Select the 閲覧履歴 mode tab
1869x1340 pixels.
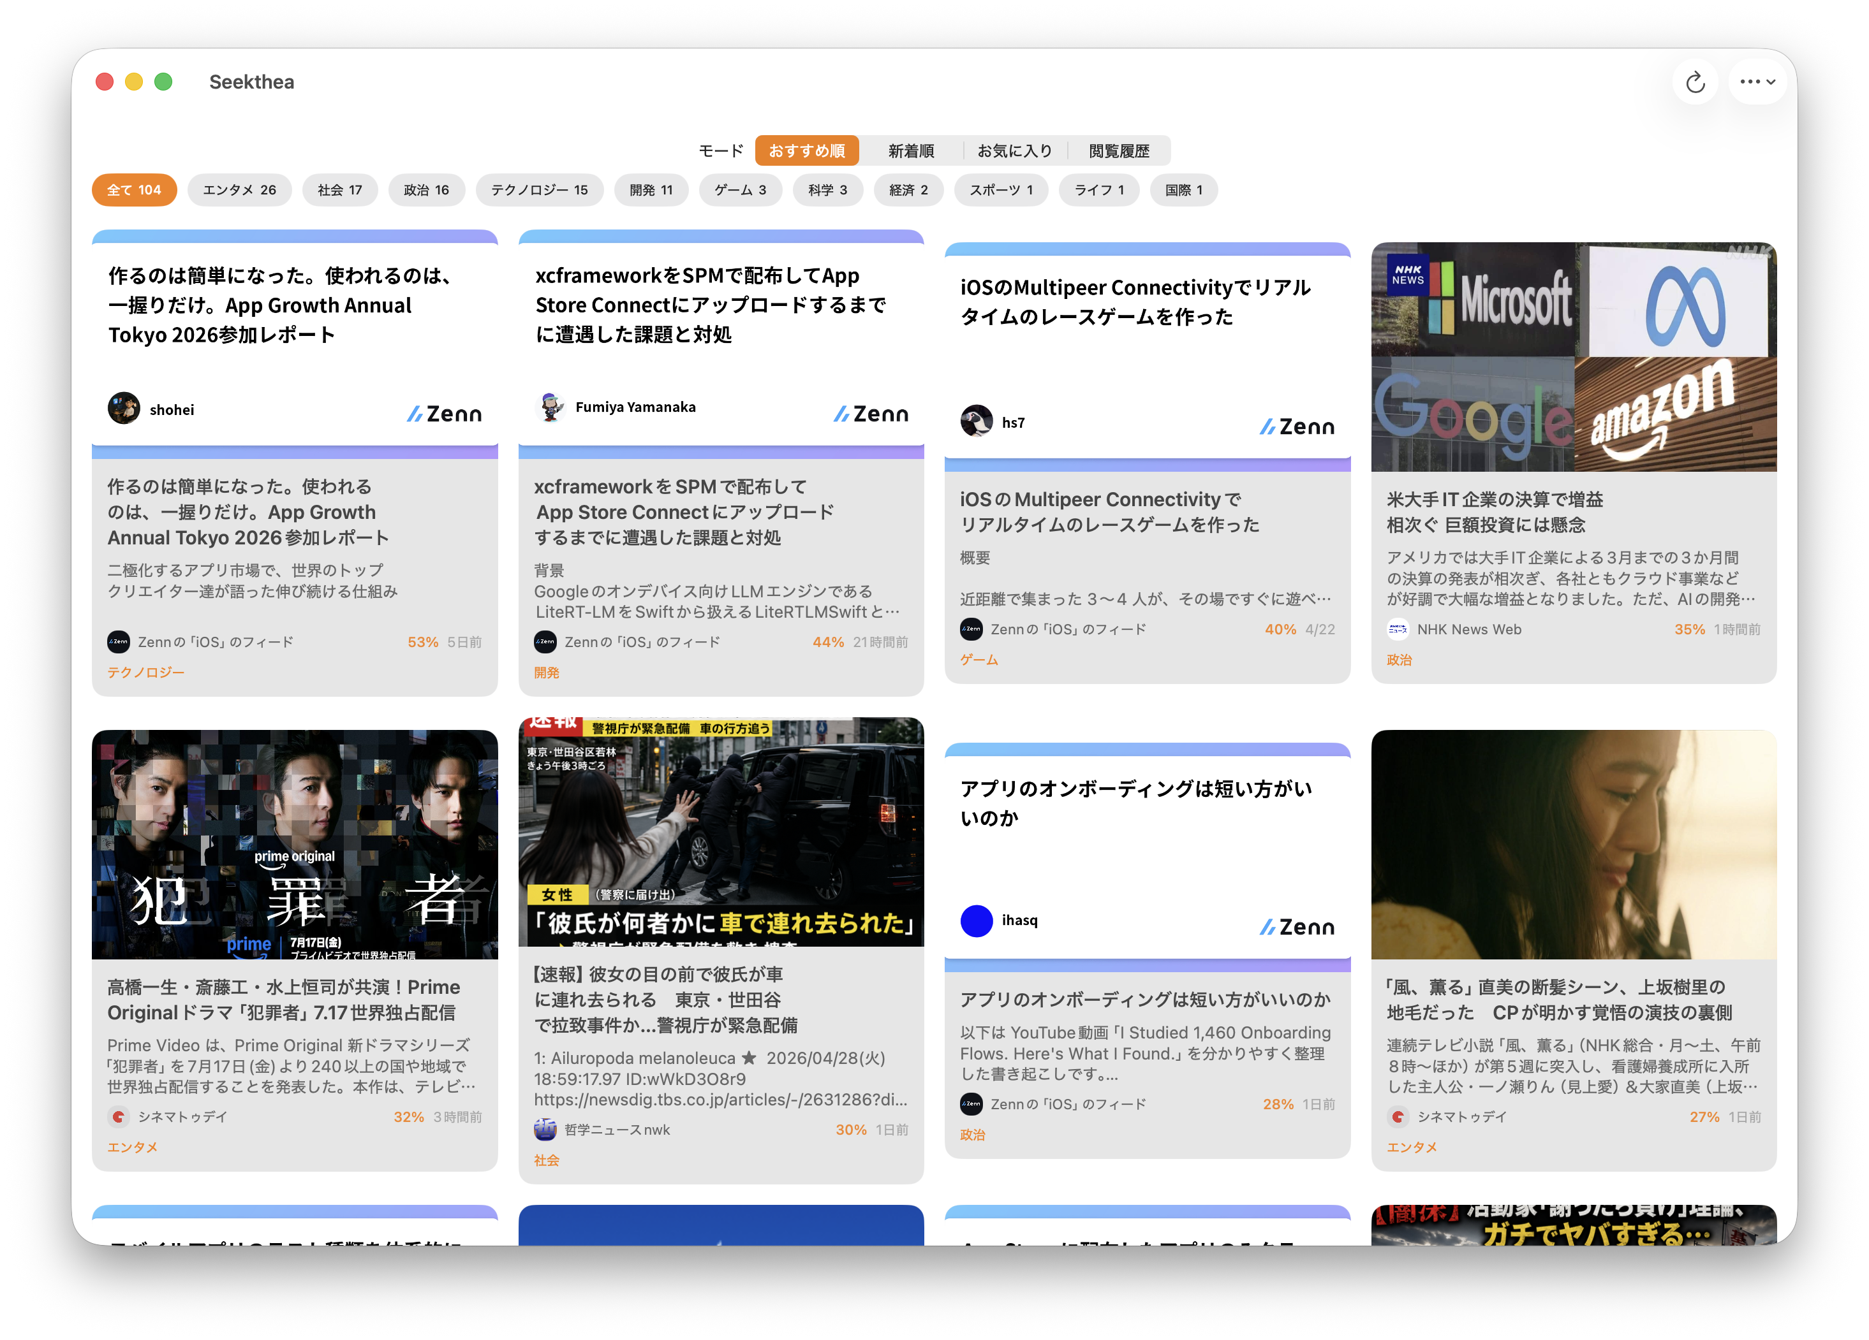click(x=1118, y=150)
